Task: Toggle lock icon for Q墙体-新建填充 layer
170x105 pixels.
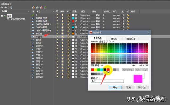Action: pyautogui.click(x=69, y=31)
